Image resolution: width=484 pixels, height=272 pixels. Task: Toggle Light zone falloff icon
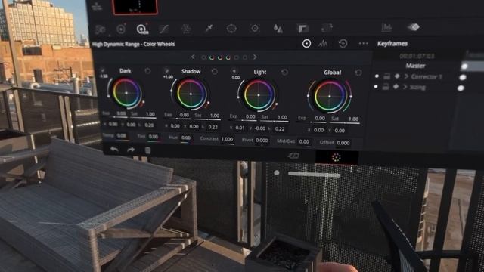pyautogui.click(x=234, y=71)
